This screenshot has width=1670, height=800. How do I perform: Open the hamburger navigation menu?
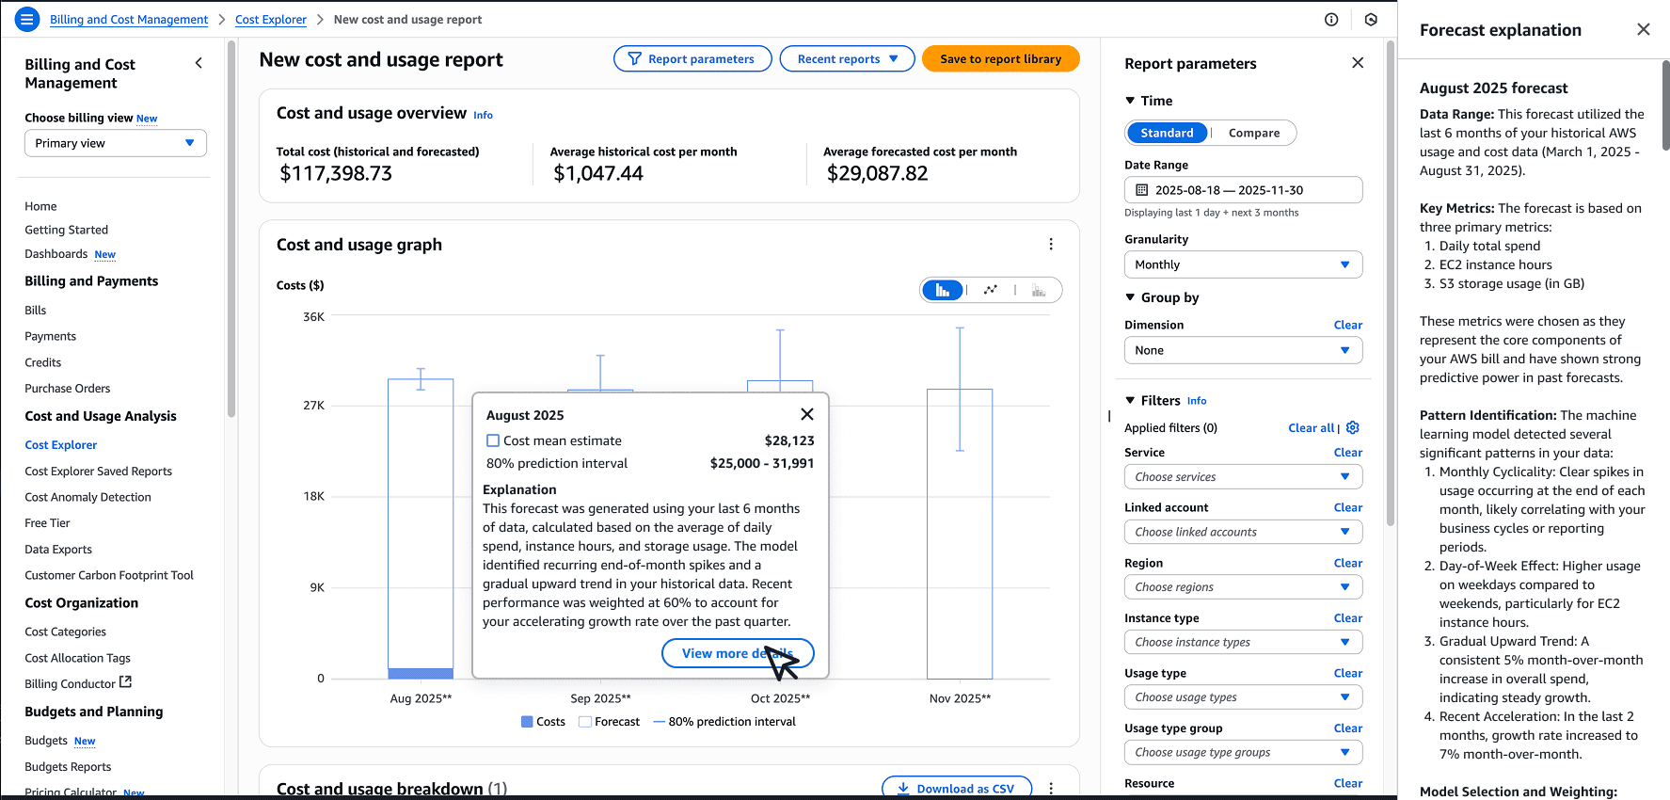click(x=27, y=19)
